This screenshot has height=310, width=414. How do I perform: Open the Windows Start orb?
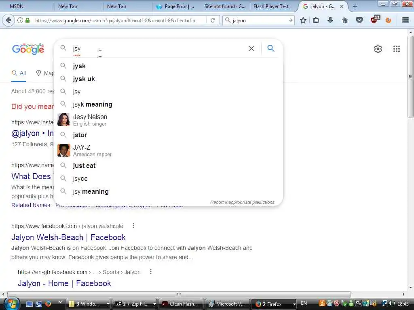(11, 304)
